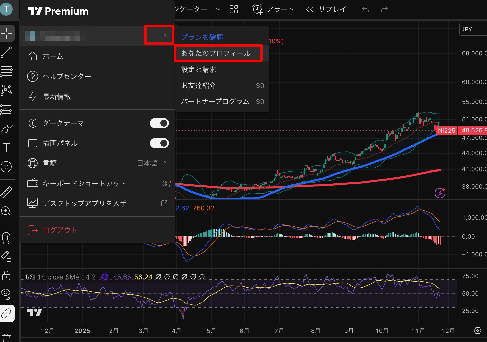Image resolution: width=487 pixels, height=342 pixels.
Task: Click the layout grid icon in toolbar
Action: coord(234,9)
